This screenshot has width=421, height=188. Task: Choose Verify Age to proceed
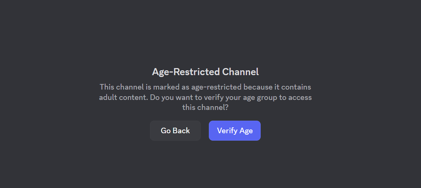point(235,131)
